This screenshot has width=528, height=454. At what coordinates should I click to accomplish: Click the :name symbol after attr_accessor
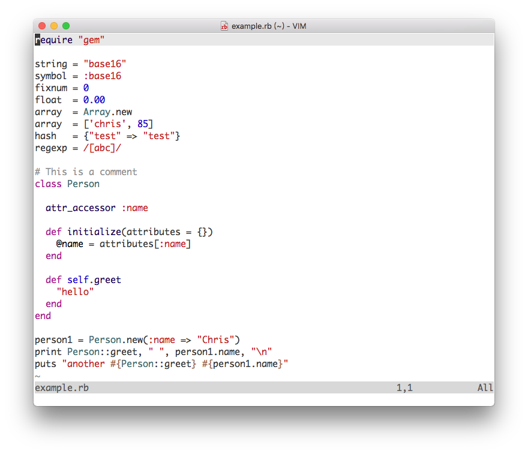pos(134,208)
